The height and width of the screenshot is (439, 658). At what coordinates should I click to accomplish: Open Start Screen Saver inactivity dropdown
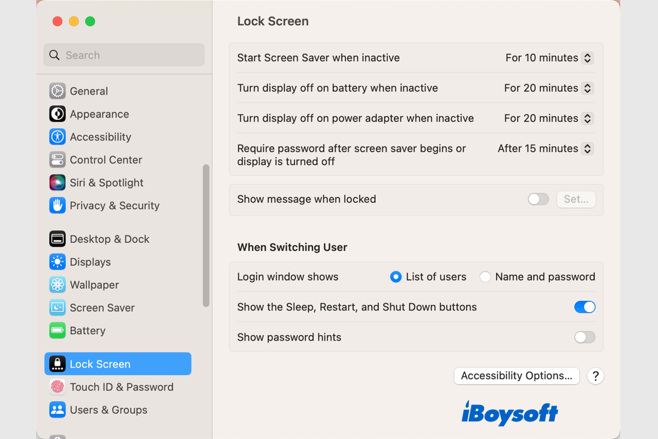[x=549, y=58]
